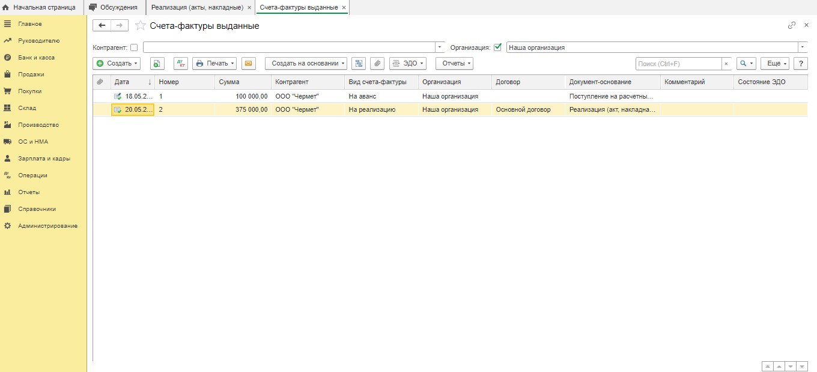Click the back arrow navigation button

102,25
